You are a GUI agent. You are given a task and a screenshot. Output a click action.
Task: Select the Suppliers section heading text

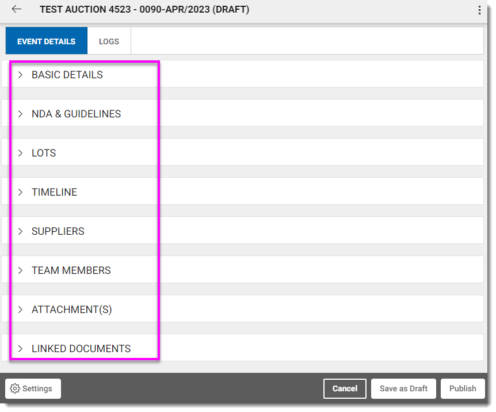tap(58, 231)
